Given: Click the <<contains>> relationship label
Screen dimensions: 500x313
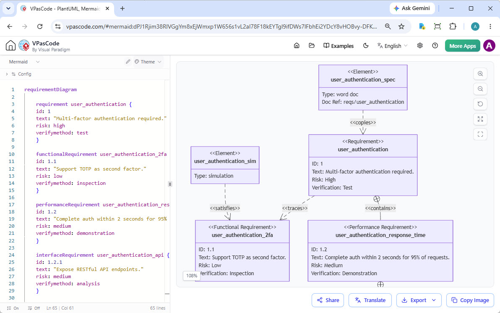Looking at the screenshot, I should [380, 208].
